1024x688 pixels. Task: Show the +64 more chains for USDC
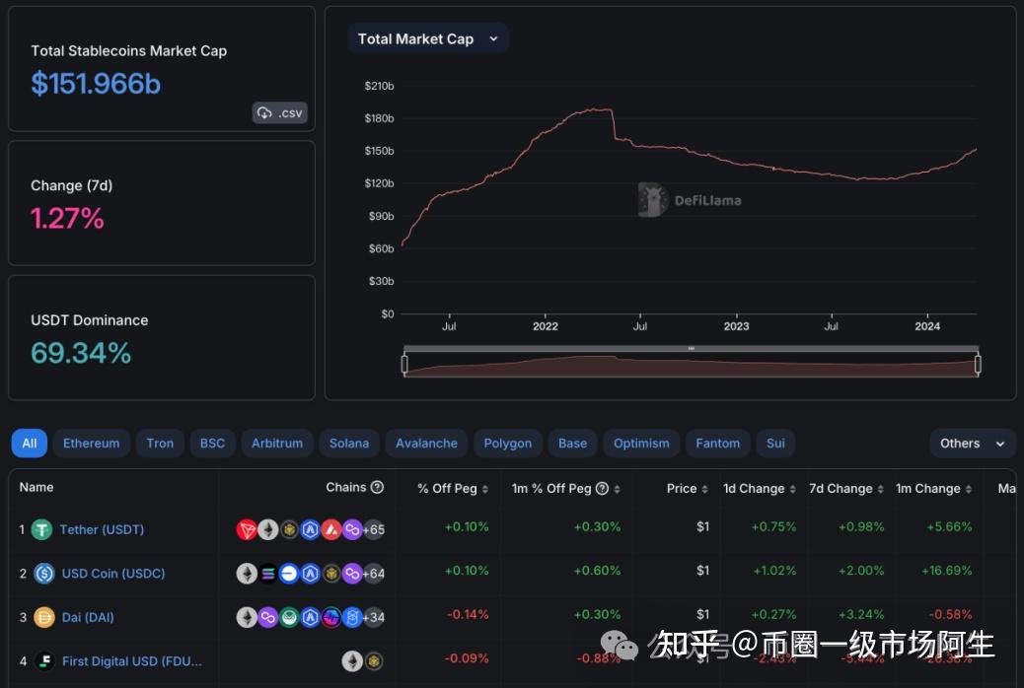click(x=374, y=574)
